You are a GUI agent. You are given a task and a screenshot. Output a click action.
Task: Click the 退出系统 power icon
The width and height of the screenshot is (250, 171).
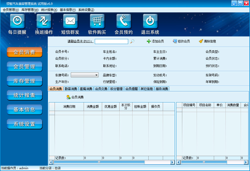pos(150,21)
